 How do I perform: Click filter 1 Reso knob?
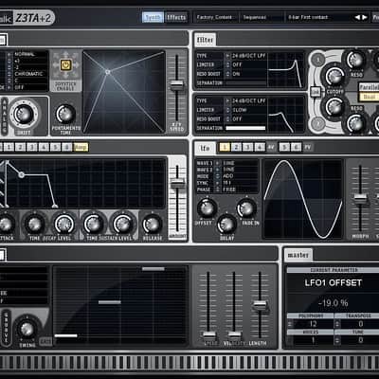click(356, 60)
